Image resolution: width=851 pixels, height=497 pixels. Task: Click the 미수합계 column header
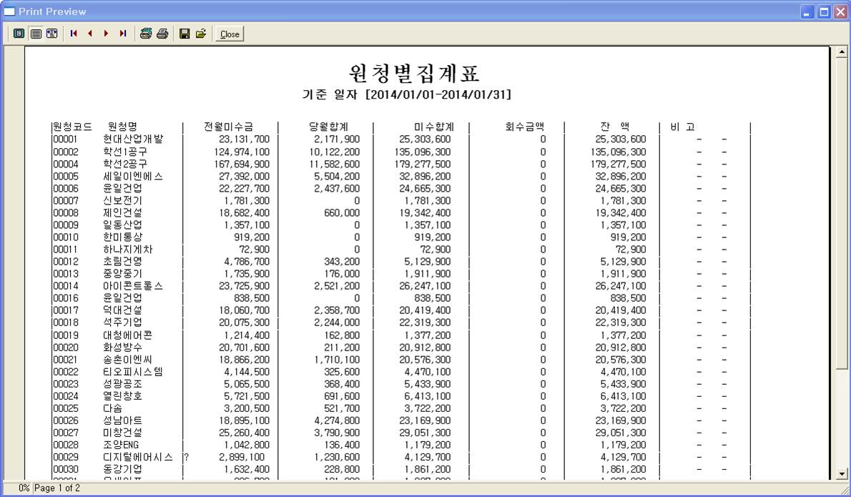[x=433, y=127]
